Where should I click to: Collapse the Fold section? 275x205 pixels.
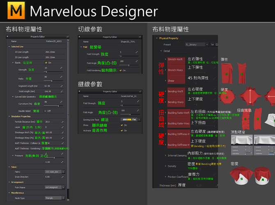click(81, 47)
